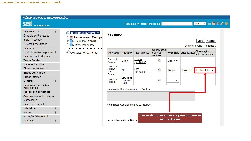Image resolution: width=251 pixels, height=141 pixels.
Task: Click the Menu link in the header
Action: pos(144,24)
